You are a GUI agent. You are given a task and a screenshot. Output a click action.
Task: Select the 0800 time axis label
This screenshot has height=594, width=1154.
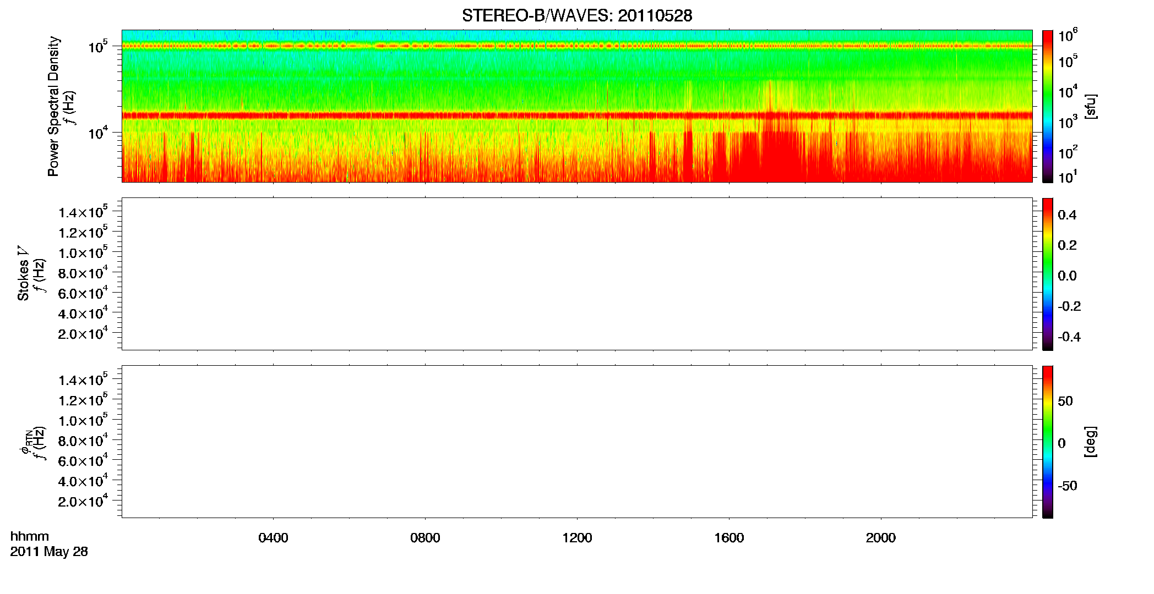point(425,538)
